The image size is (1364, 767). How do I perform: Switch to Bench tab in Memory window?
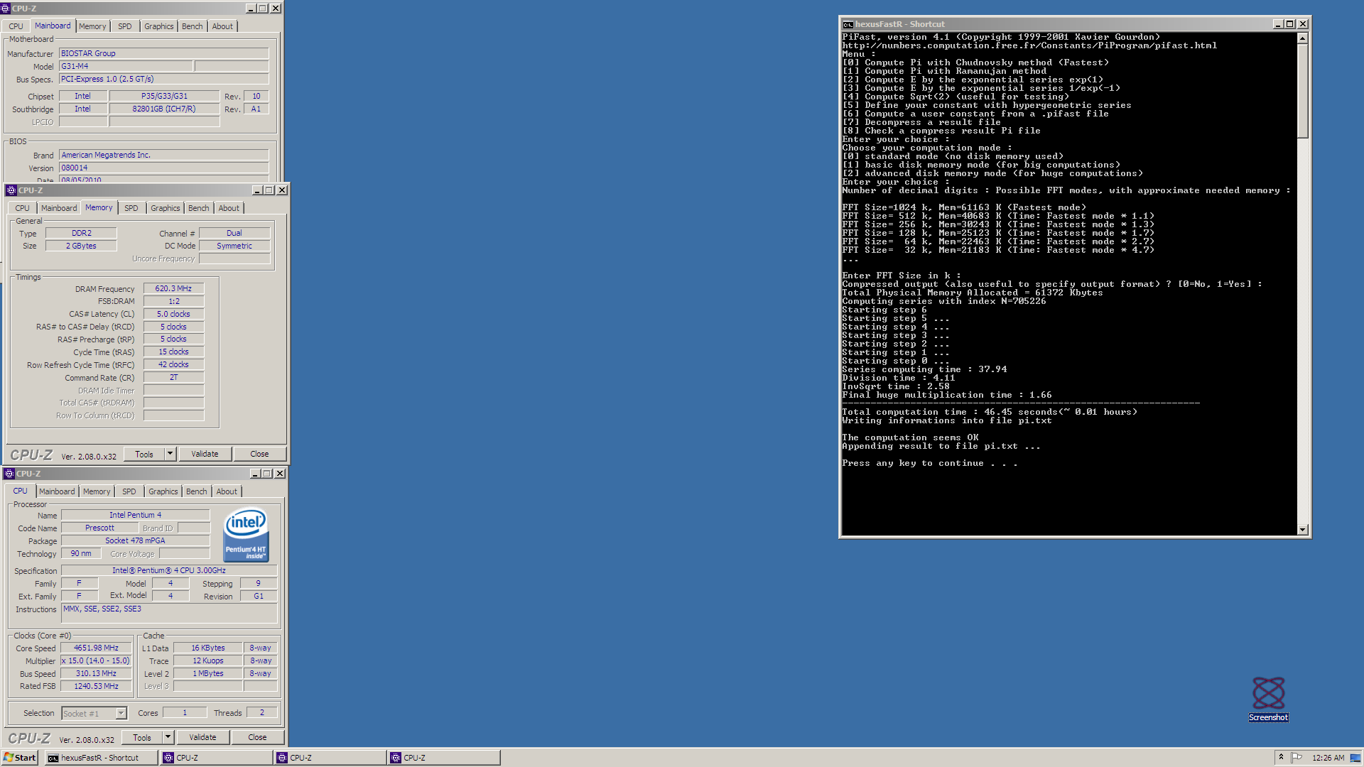pos(198,208)
